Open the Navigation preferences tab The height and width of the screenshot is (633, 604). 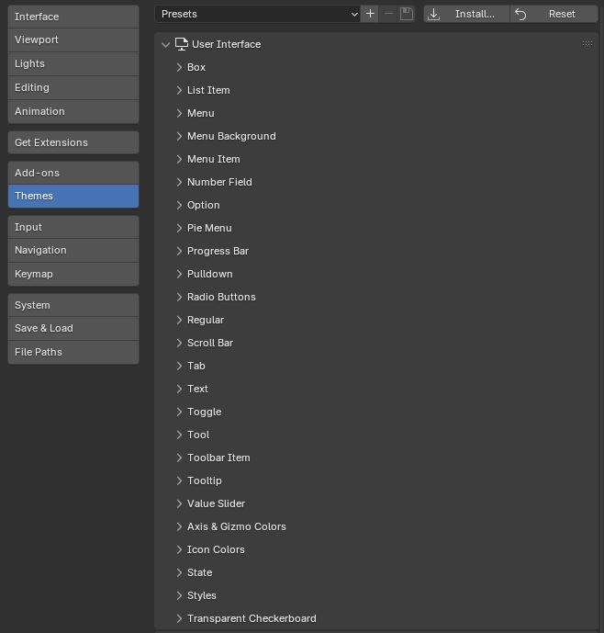click(73, 250)
